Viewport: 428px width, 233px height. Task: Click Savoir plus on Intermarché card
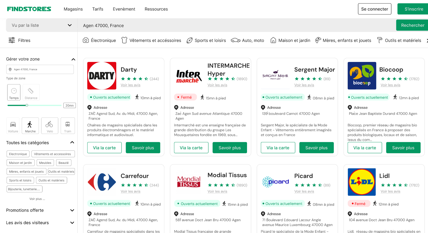point(230,148)
